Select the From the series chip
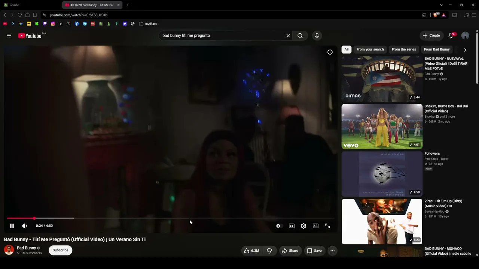 (404, 49)
